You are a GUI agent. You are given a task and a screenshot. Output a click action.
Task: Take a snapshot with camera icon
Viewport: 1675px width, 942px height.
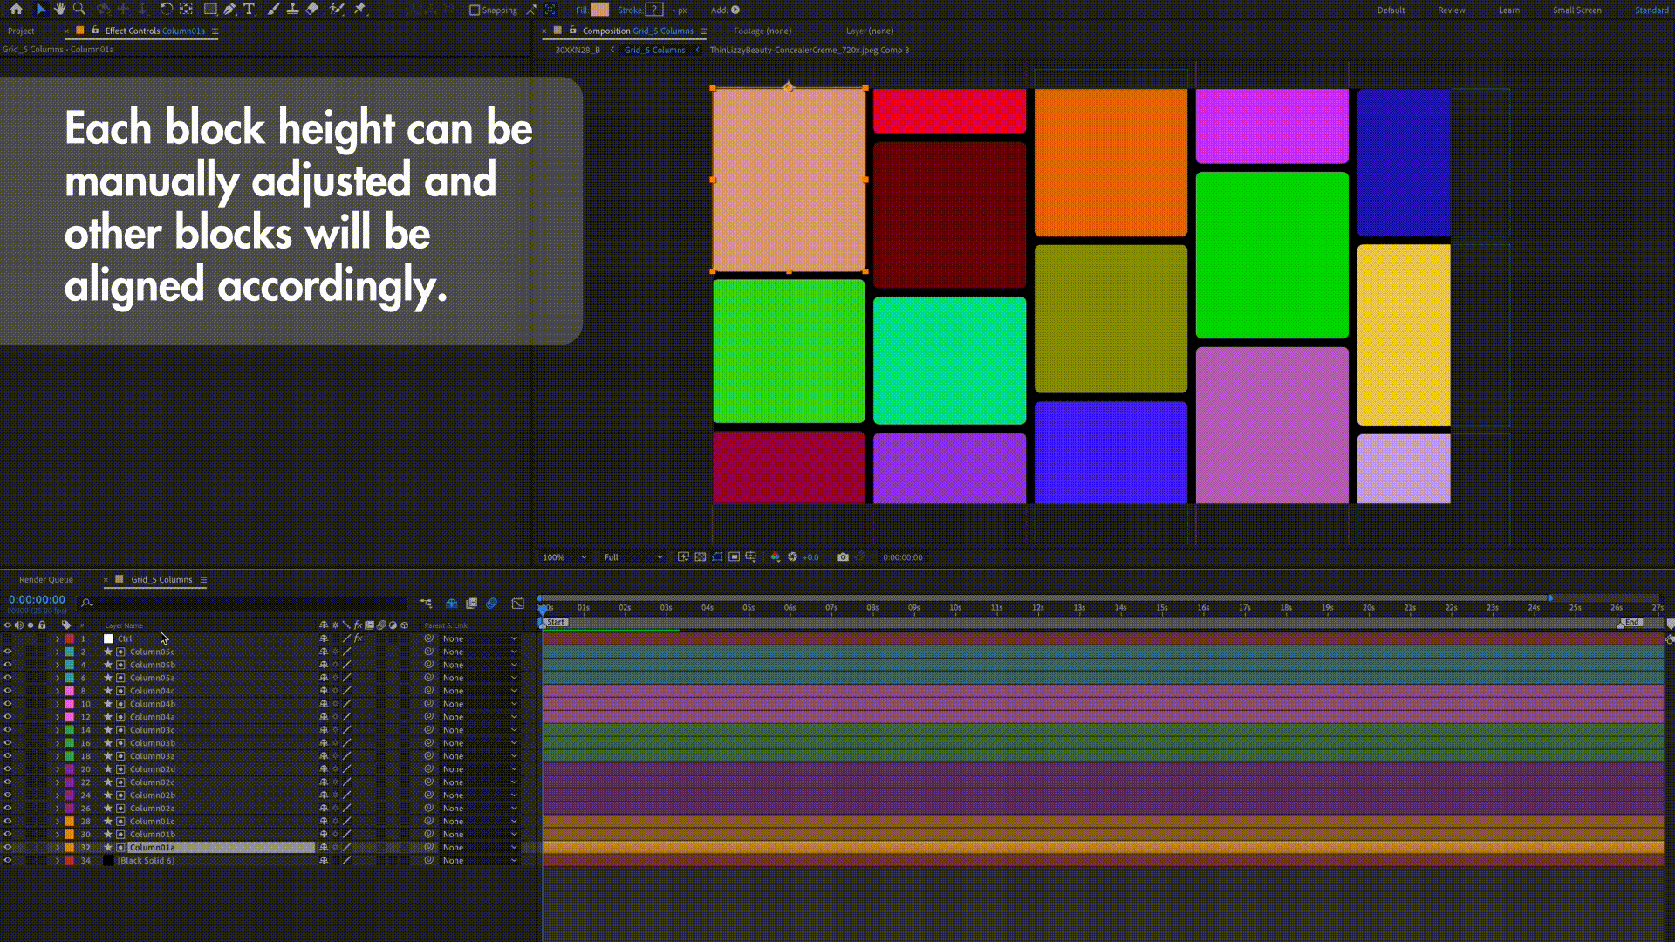click(x=843, y=556)
